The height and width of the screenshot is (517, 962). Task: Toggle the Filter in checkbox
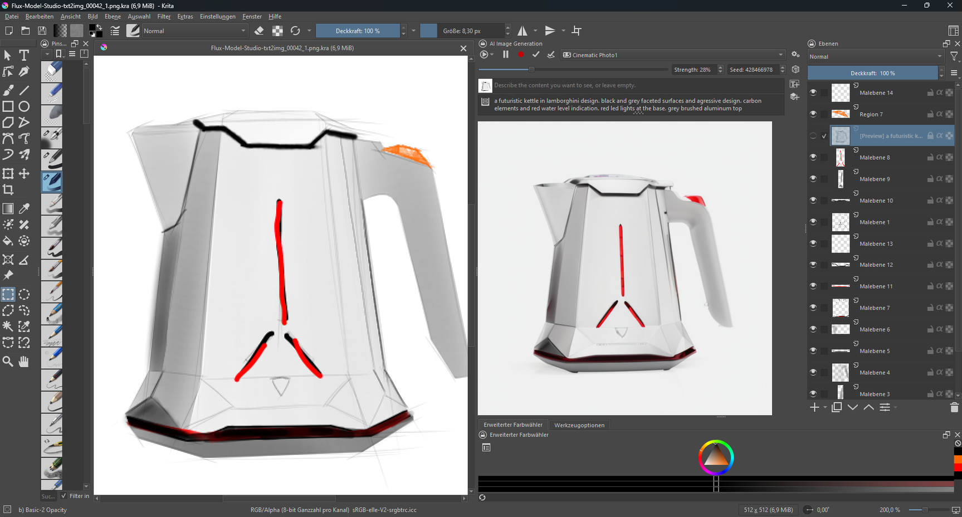tap(64, 496)
